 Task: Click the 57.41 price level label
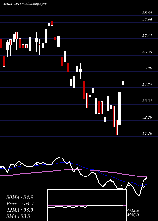(147, 36)
